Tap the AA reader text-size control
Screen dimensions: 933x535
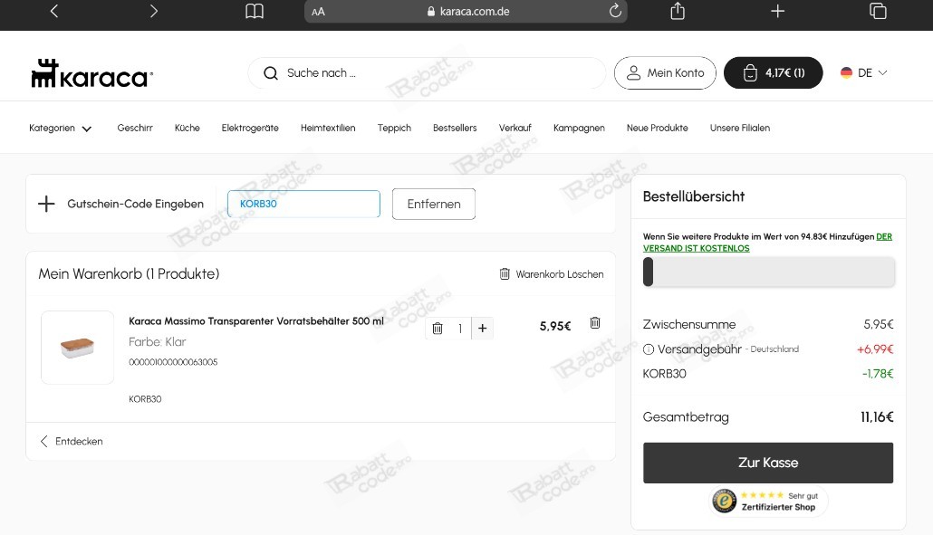(x=318, y=11)
